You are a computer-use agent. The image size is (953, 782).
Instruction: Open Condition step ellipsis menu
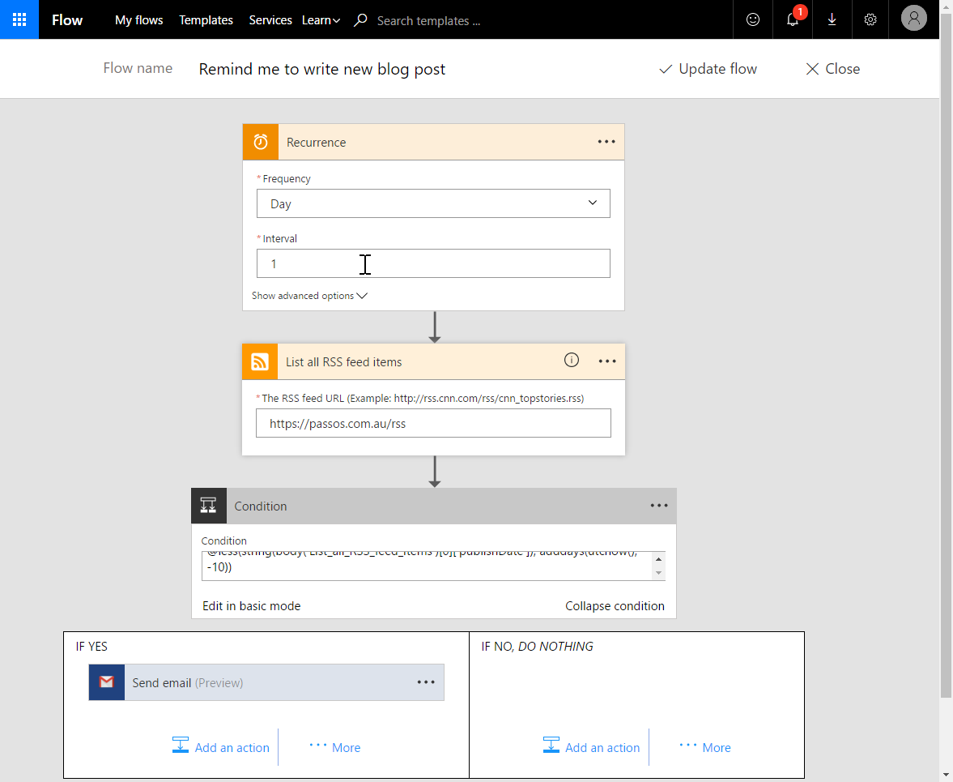pyautogui.click(x=659, y=506)
